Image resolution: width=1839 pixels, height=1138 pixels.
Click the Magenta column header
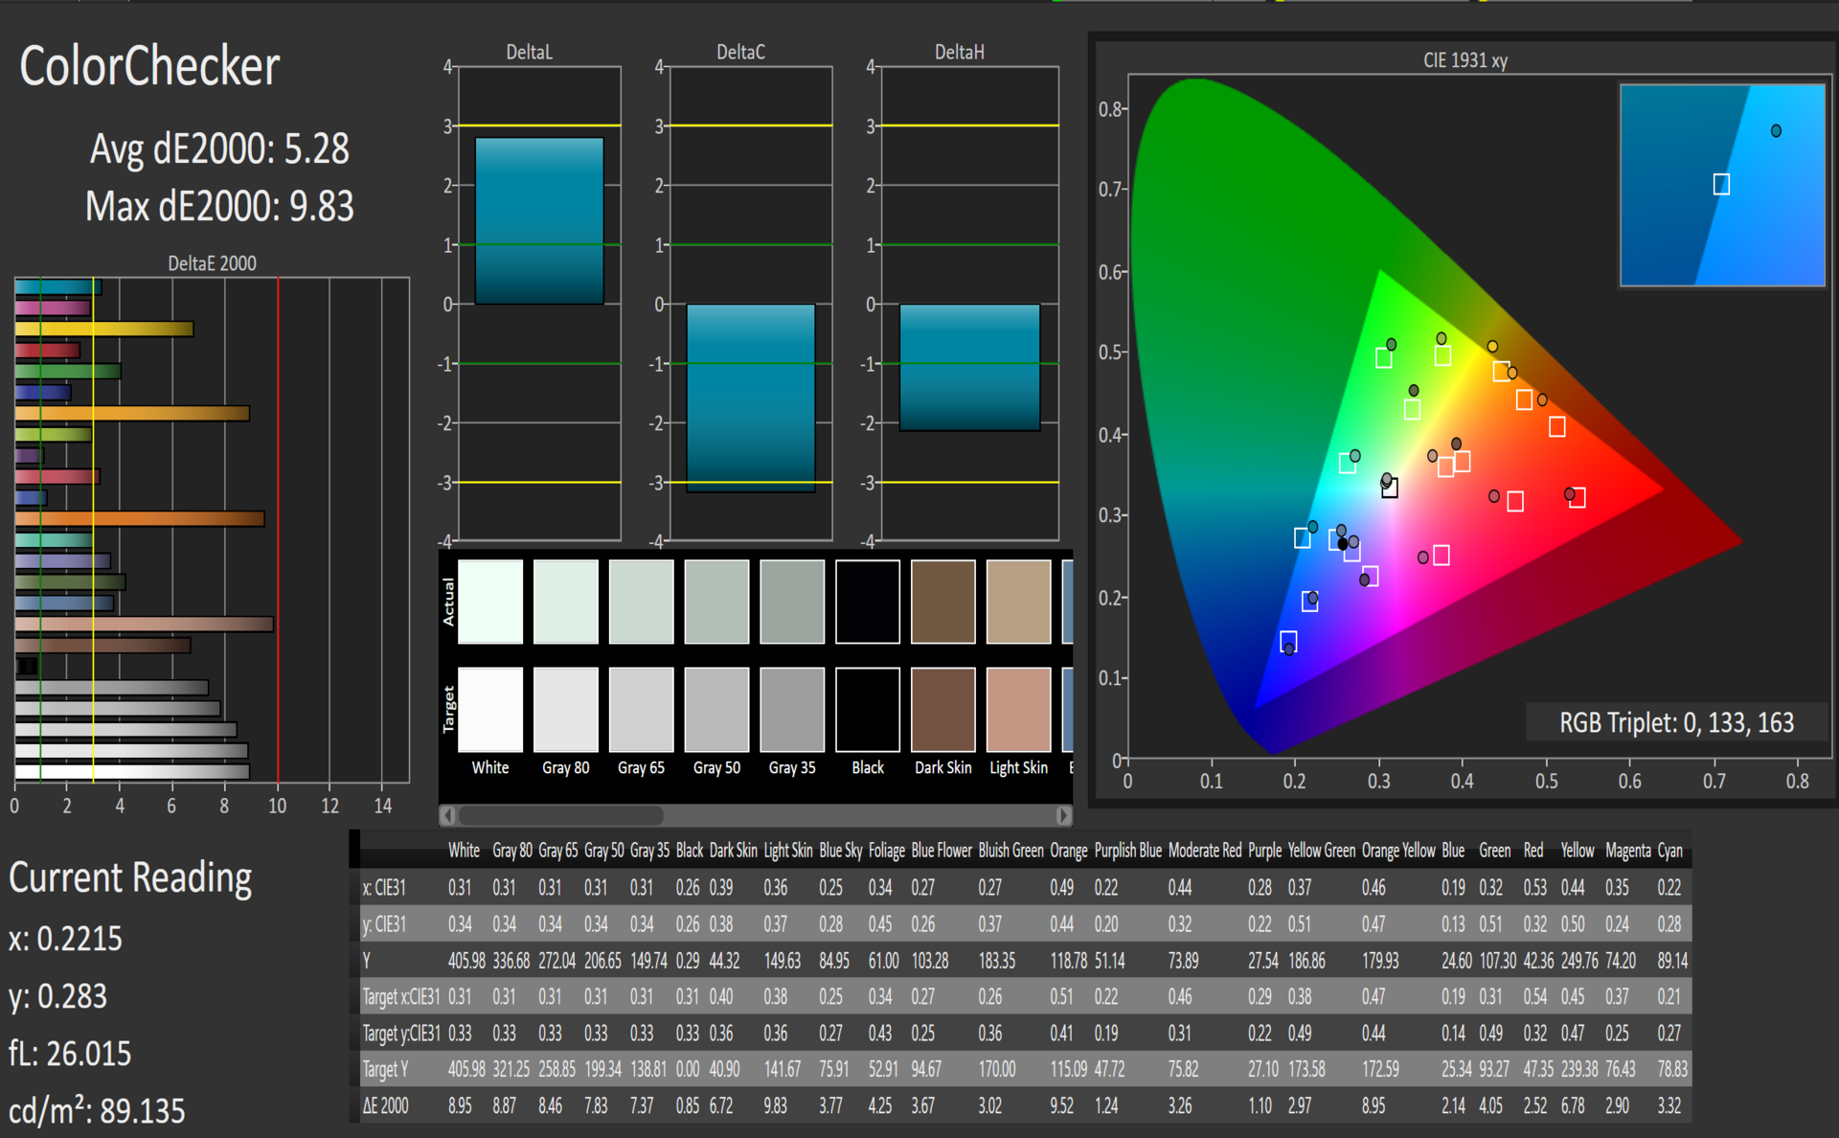coord(1627,851)
